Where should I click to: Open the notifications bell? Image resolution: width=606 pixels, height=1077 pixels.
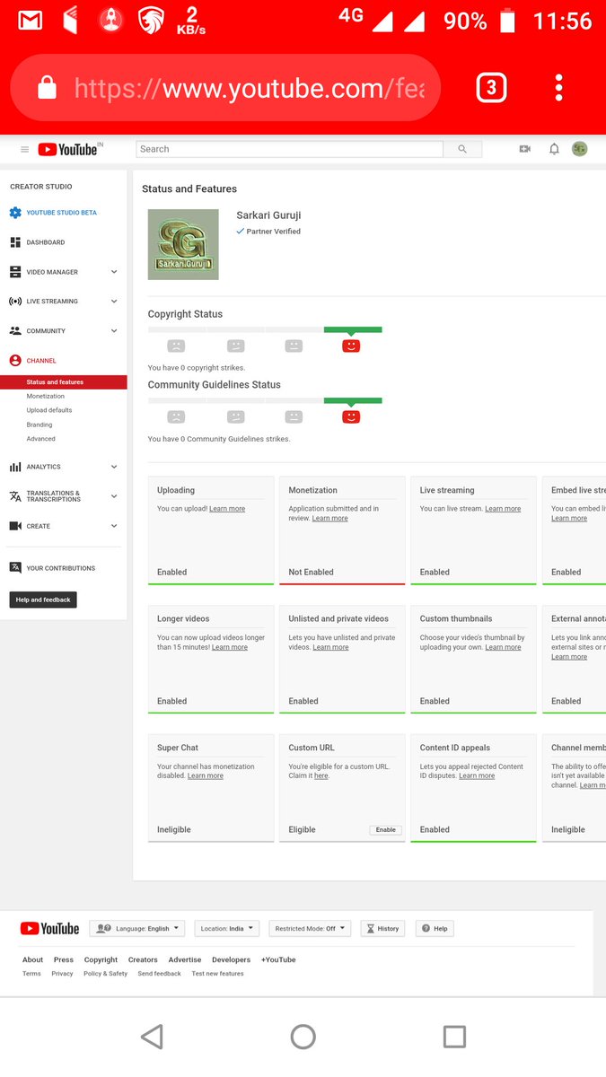[x=554, y=149]
